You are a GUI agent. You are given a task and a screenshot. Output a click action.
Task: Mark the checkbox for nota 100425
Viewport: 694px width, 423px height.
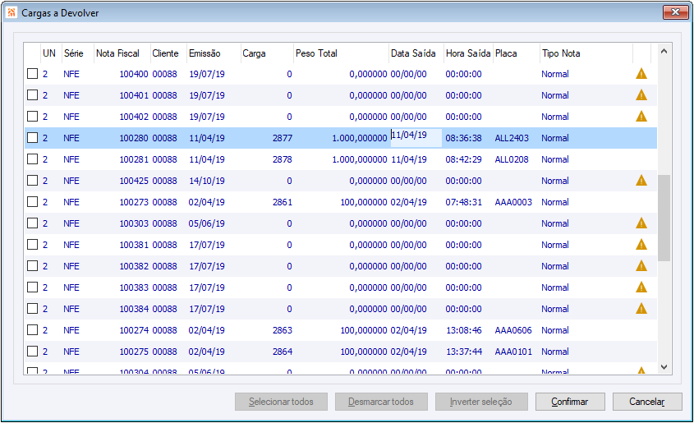click(x=32, y=181)
